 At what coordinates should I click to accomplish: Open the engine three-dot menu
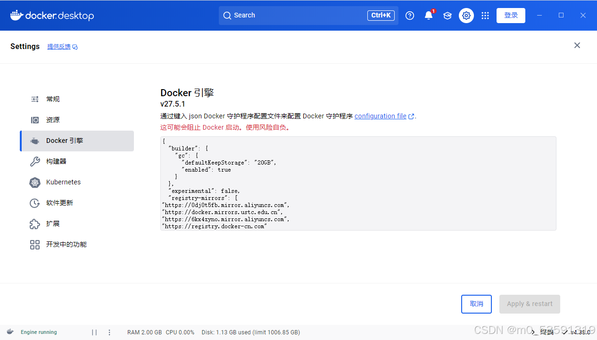tap(109, 332)
